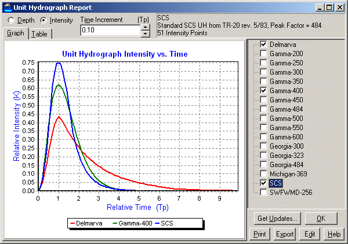This screenshot has height=244, width=348.
Task: Check the SWFWMD-256 checkbox
Action: click(x=264, y=192)
